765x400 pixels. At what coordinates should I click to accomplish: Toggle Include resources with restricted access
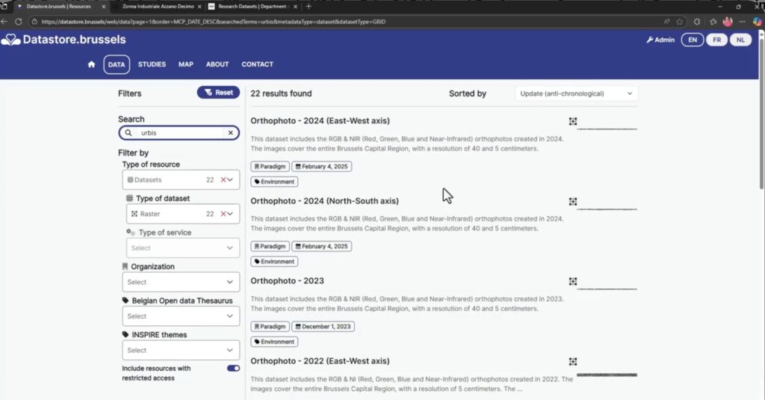pos(233,369)
